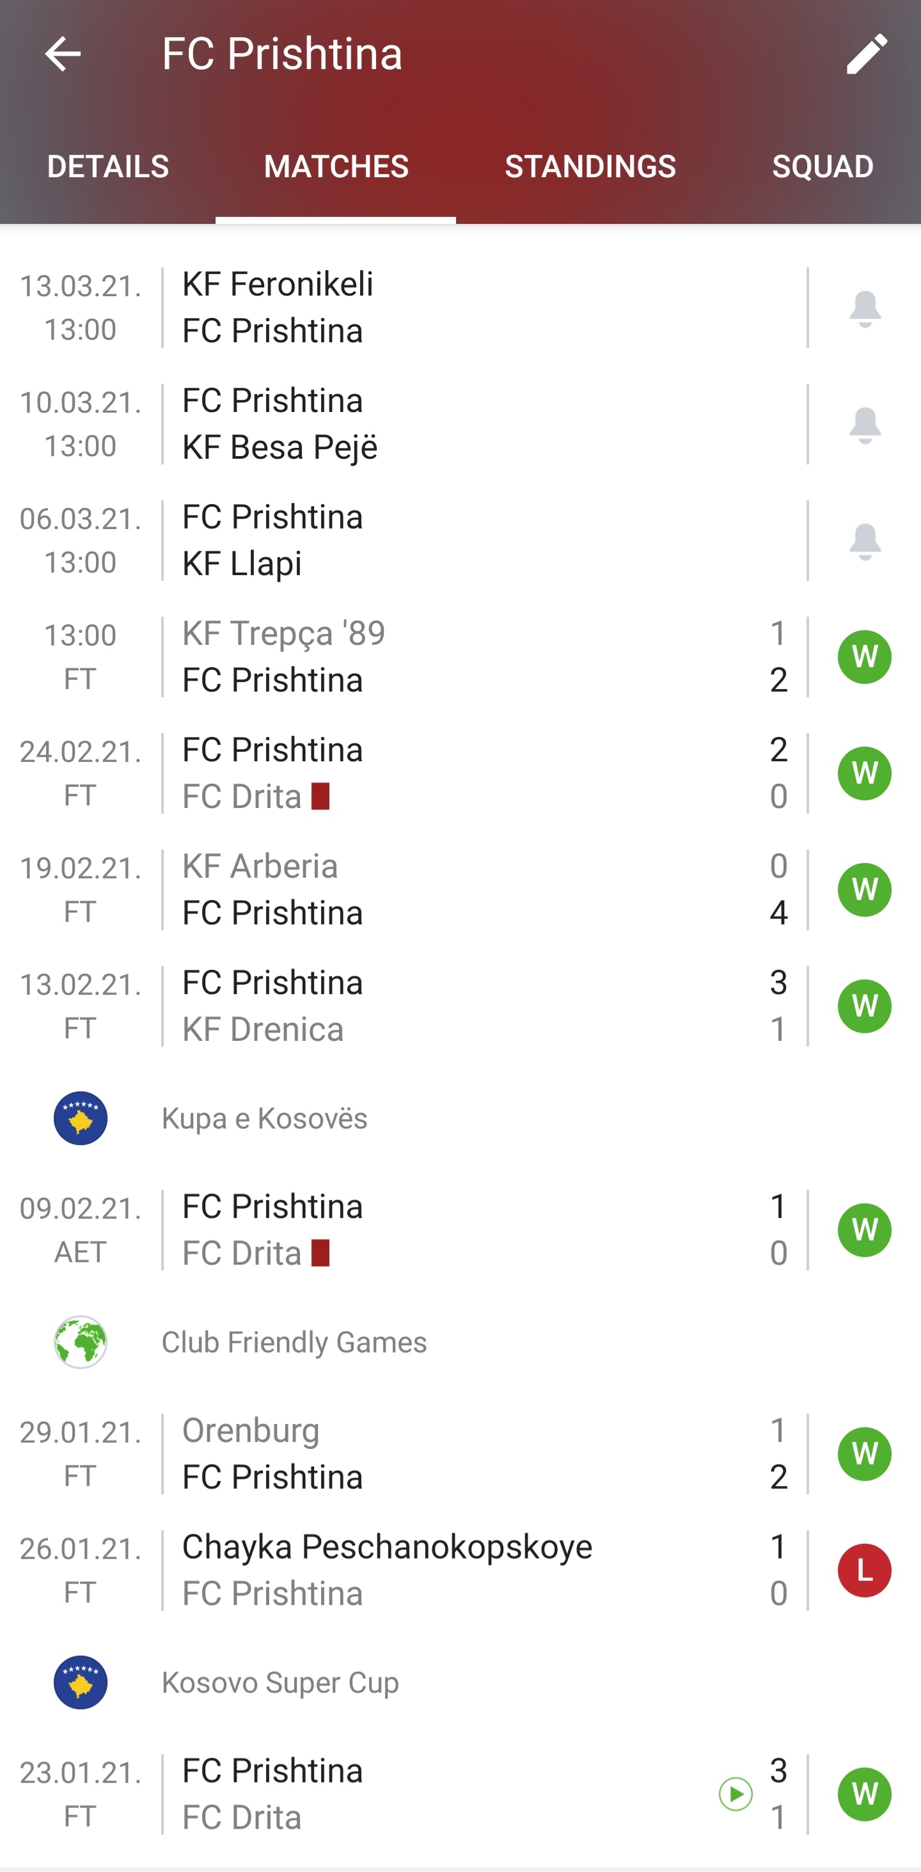Open the Kosovo Super Cup competition
This screenshot has height=1872, width=921.
[x=280, y=1683]
